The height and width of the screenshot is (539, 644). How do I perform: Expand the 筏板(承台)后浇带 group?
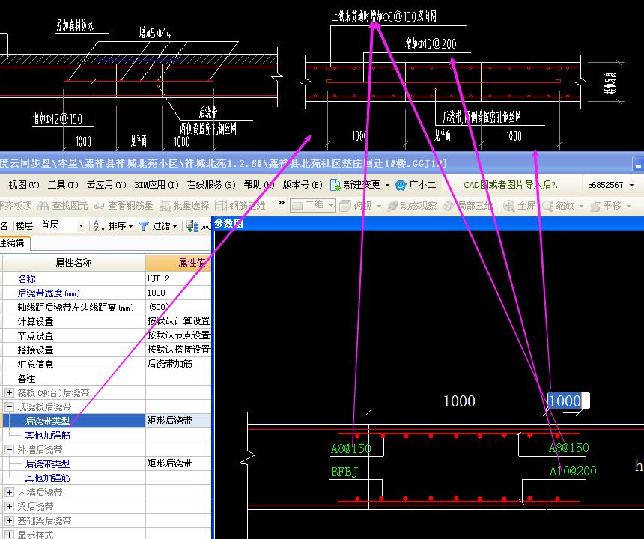click(x=9, y=392)
